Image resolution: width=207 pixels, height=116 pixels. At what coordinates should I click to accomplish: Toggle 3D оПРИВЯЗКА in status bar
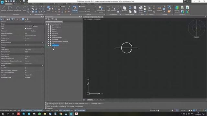38,111
